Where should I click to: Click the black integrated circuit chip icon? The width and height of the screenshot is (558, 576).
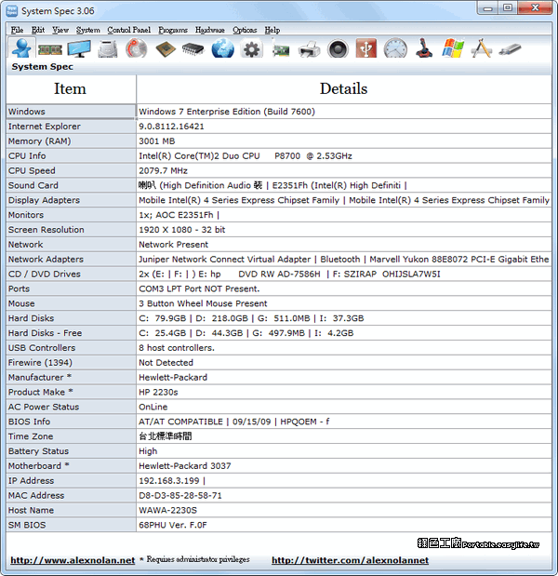coord(193,49)
